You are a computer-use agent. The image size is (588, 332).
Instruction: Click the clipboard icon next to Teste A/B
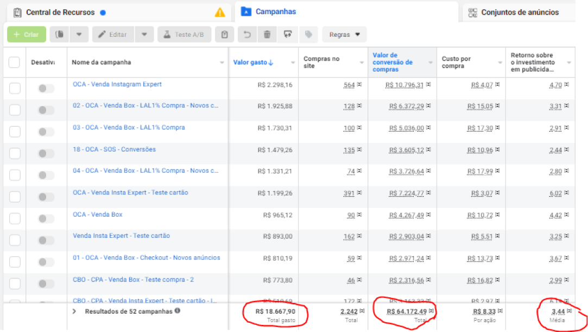point(224,35)
